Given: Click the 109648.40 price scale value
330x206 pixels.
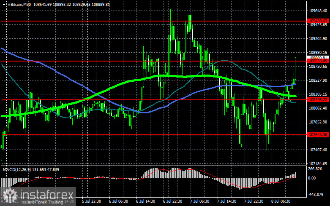Looking at the screenshot, I should click(318, 11).
